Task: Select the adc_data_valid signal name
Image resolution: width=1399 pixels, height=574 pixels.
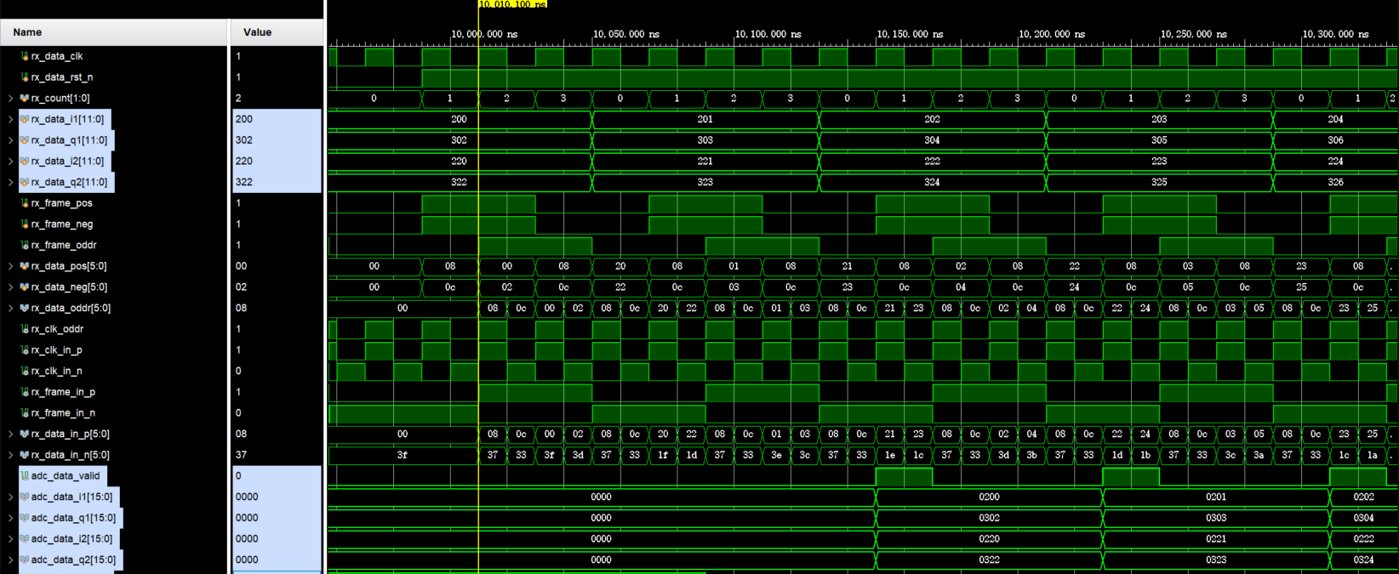Action: point(66,476)
